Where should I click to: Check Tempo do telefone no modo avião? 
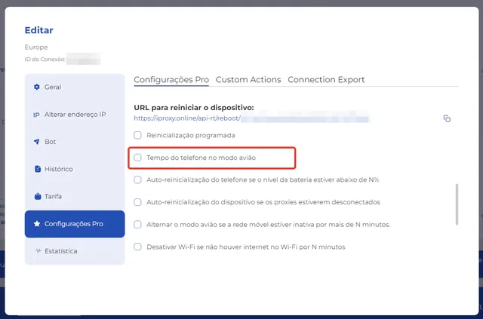[x=137, y=158]
